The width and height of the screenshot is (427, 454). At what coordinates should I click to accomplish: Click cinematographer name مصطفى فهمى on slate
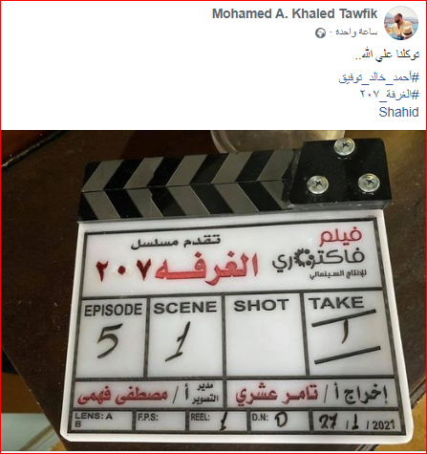point(123,397)
